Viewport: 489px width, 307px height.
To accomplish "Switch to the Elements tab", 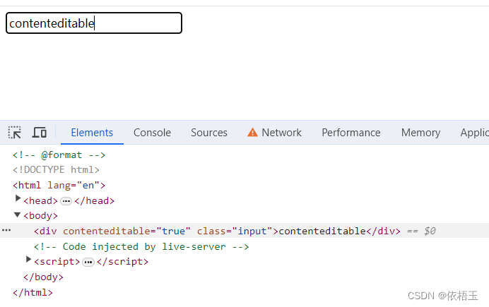I will point(92,133).
